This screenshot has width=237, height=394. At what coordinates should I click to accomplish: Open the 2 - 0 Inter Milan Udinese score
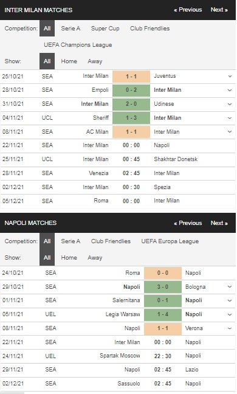[131, 104]
